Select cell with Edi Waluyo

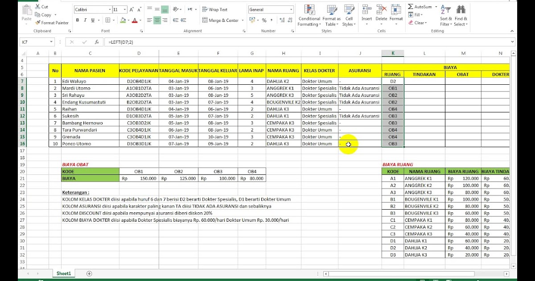point(91,81)
